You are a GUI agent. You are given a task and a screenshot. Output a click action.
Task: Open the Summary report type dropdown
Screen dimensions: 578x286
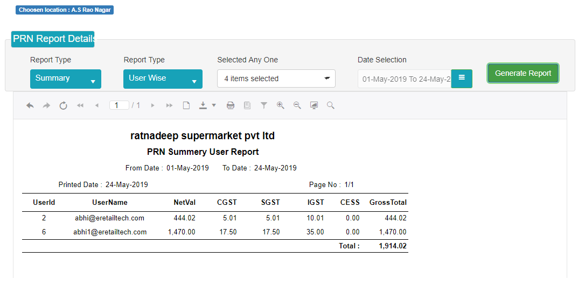(x=66, y=79)
